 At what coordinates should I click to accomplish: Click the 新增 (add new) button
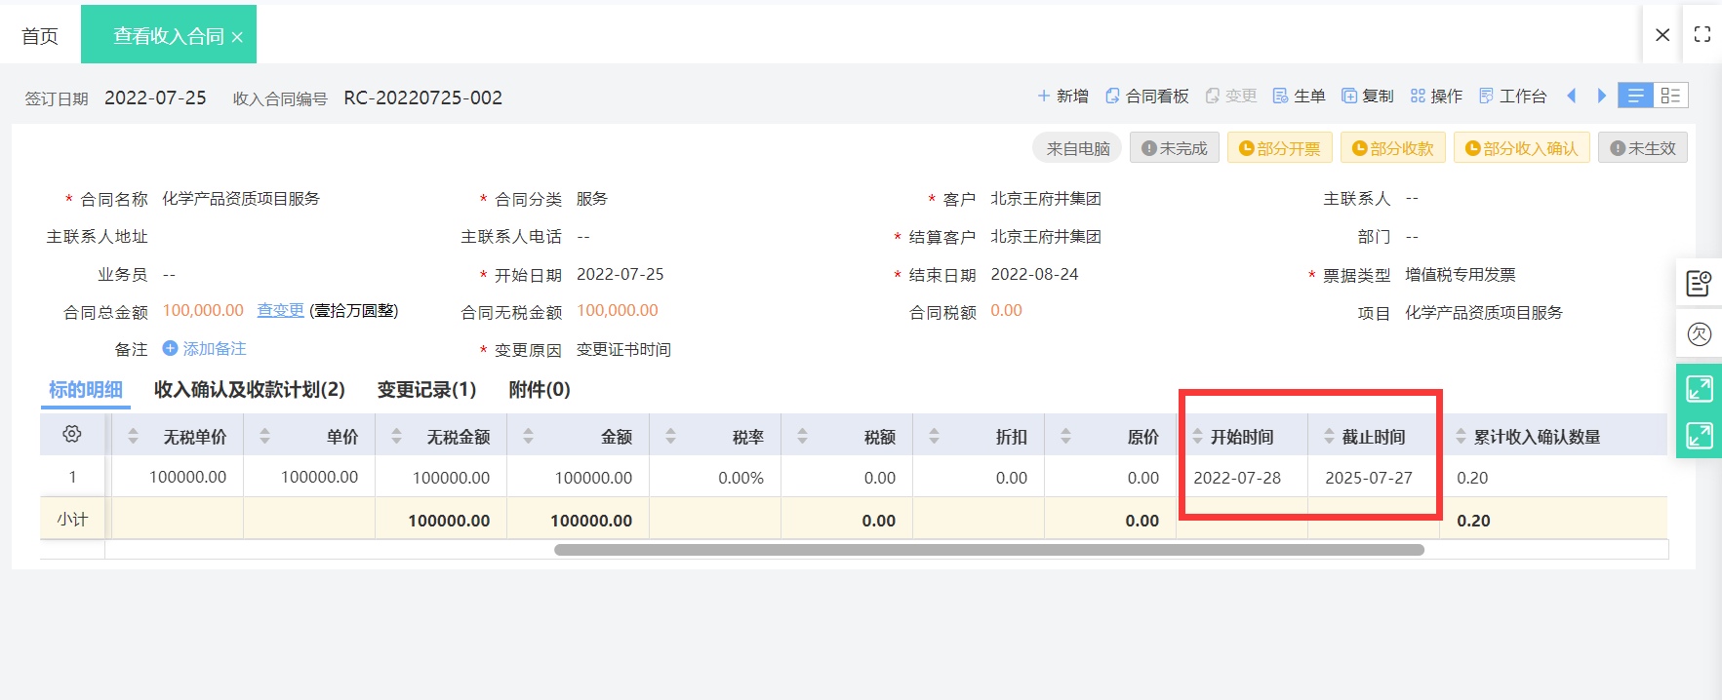coord(1062,96)
